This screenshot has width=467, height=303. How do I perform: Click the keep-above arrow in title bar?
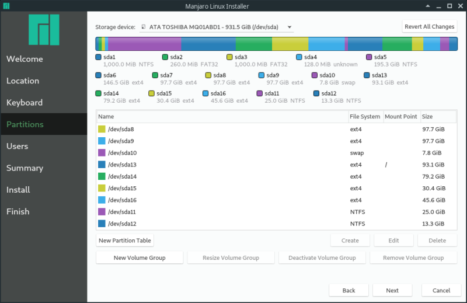(428, 6)
